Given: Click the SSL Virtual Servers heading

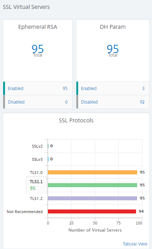Looking at the screenshot, I should (x=26, y=7).
